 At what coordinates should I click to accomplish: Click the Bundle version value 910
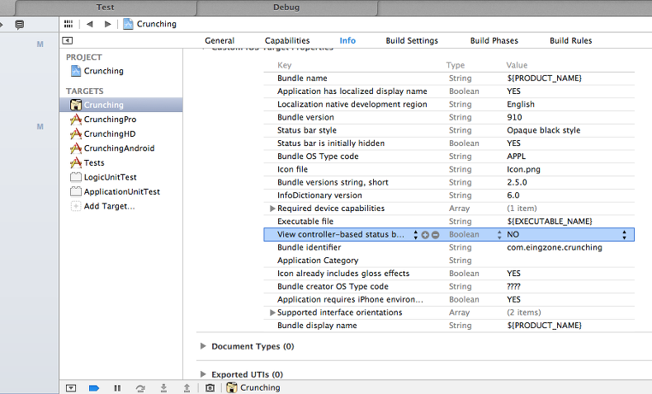[x=514, y=118]
